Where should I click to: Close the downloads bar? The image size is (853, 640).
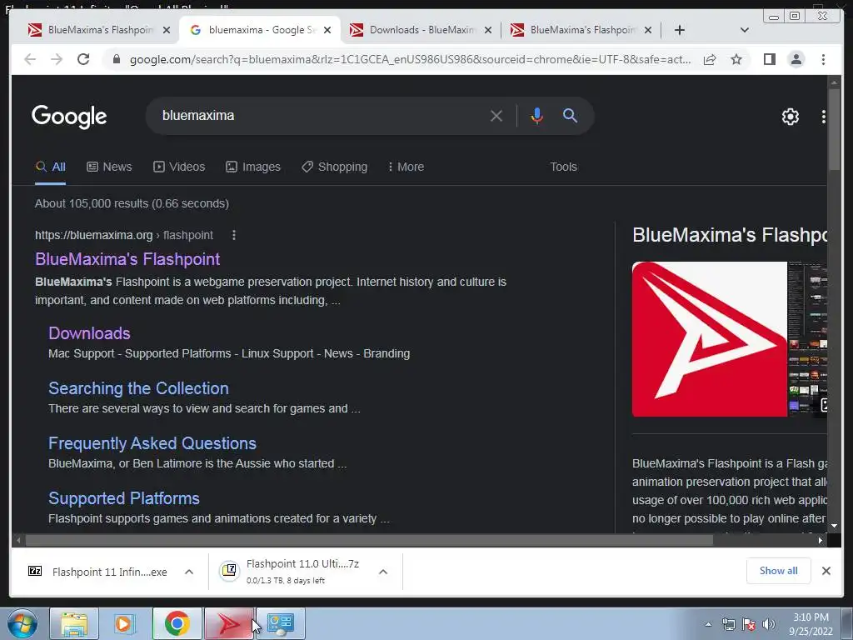point(826,571)
